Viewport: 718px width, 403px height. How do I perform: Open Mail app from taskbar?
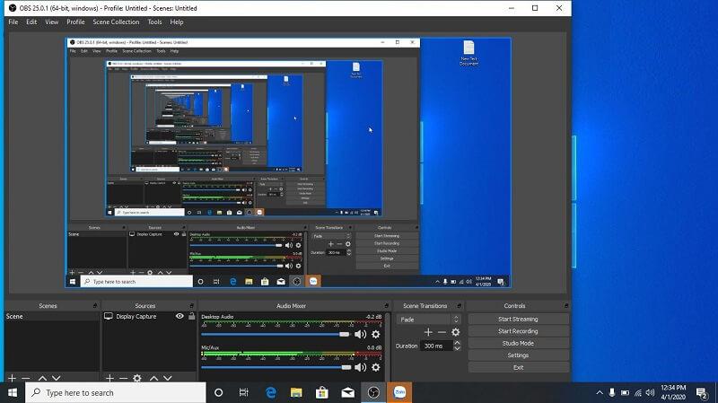pyautogui.click(x=347, y=392)
